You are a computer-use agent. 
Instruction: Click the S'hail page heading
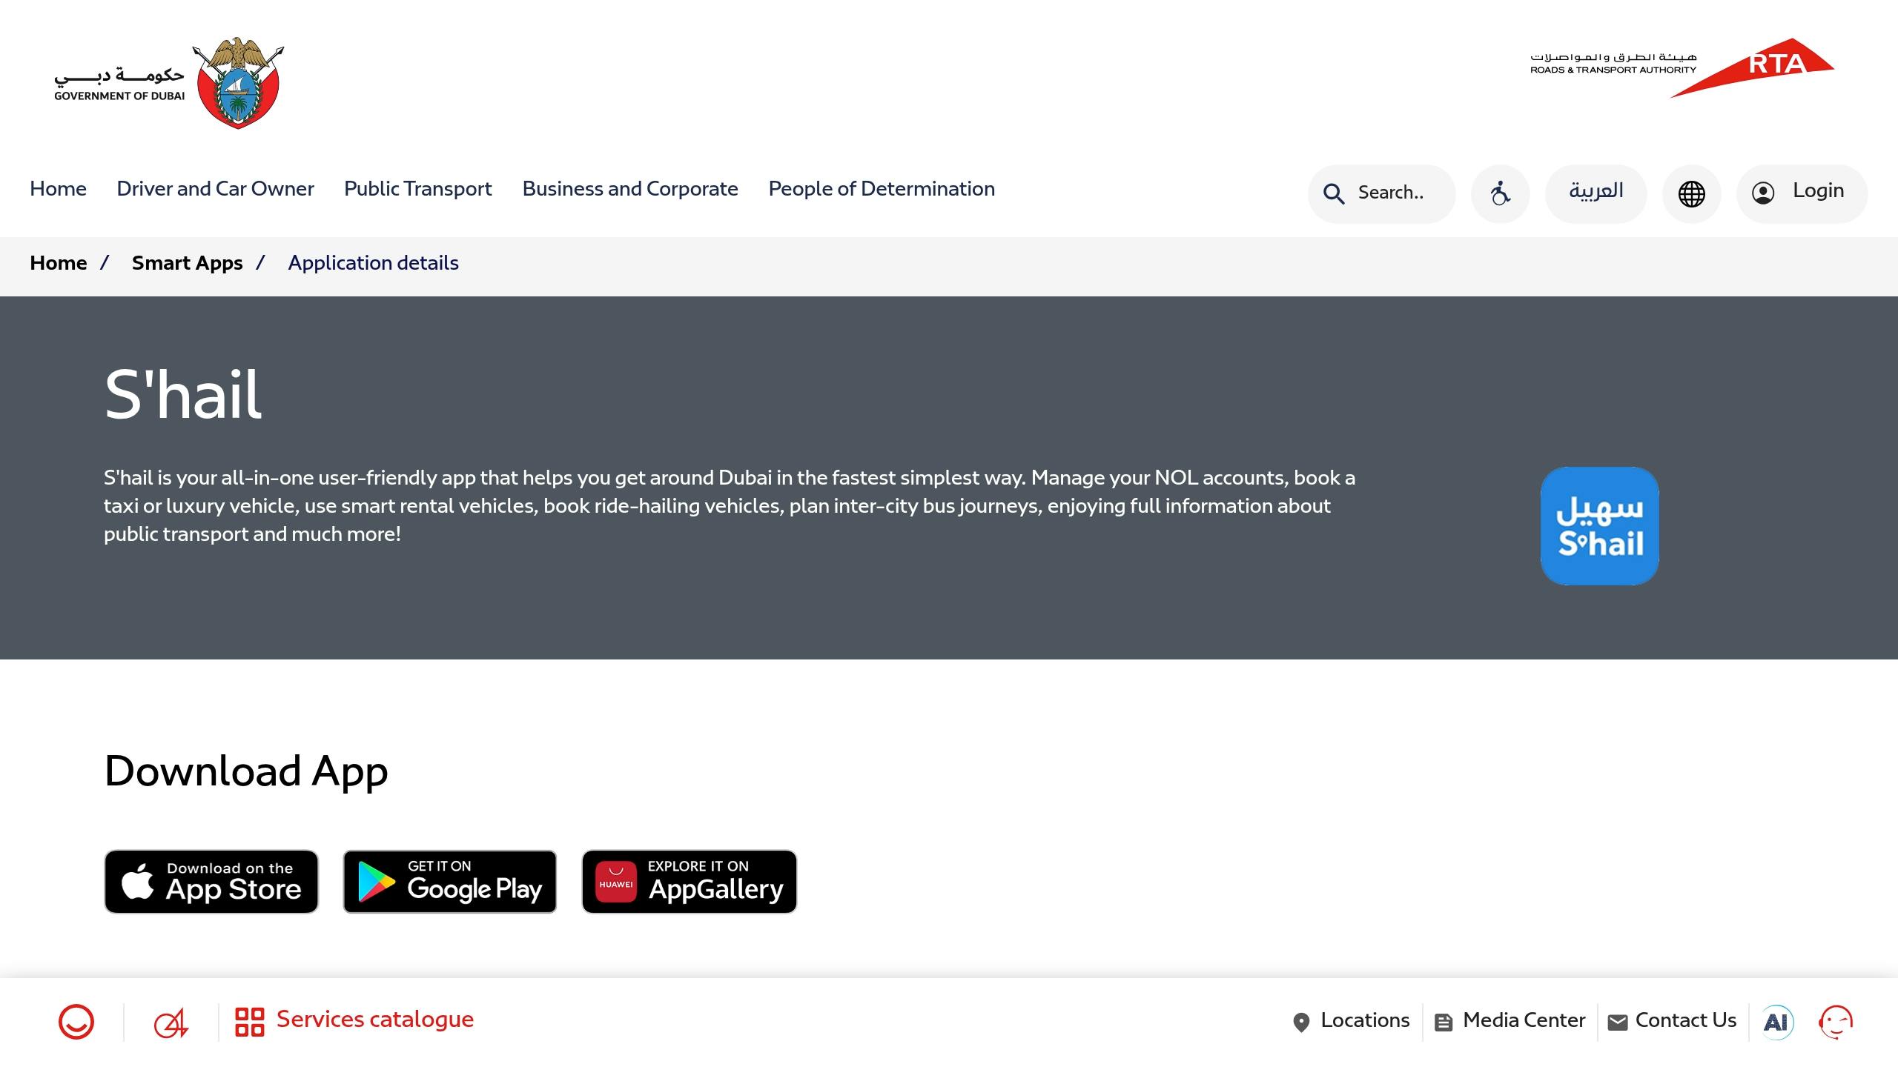click(x=182, y=394)
